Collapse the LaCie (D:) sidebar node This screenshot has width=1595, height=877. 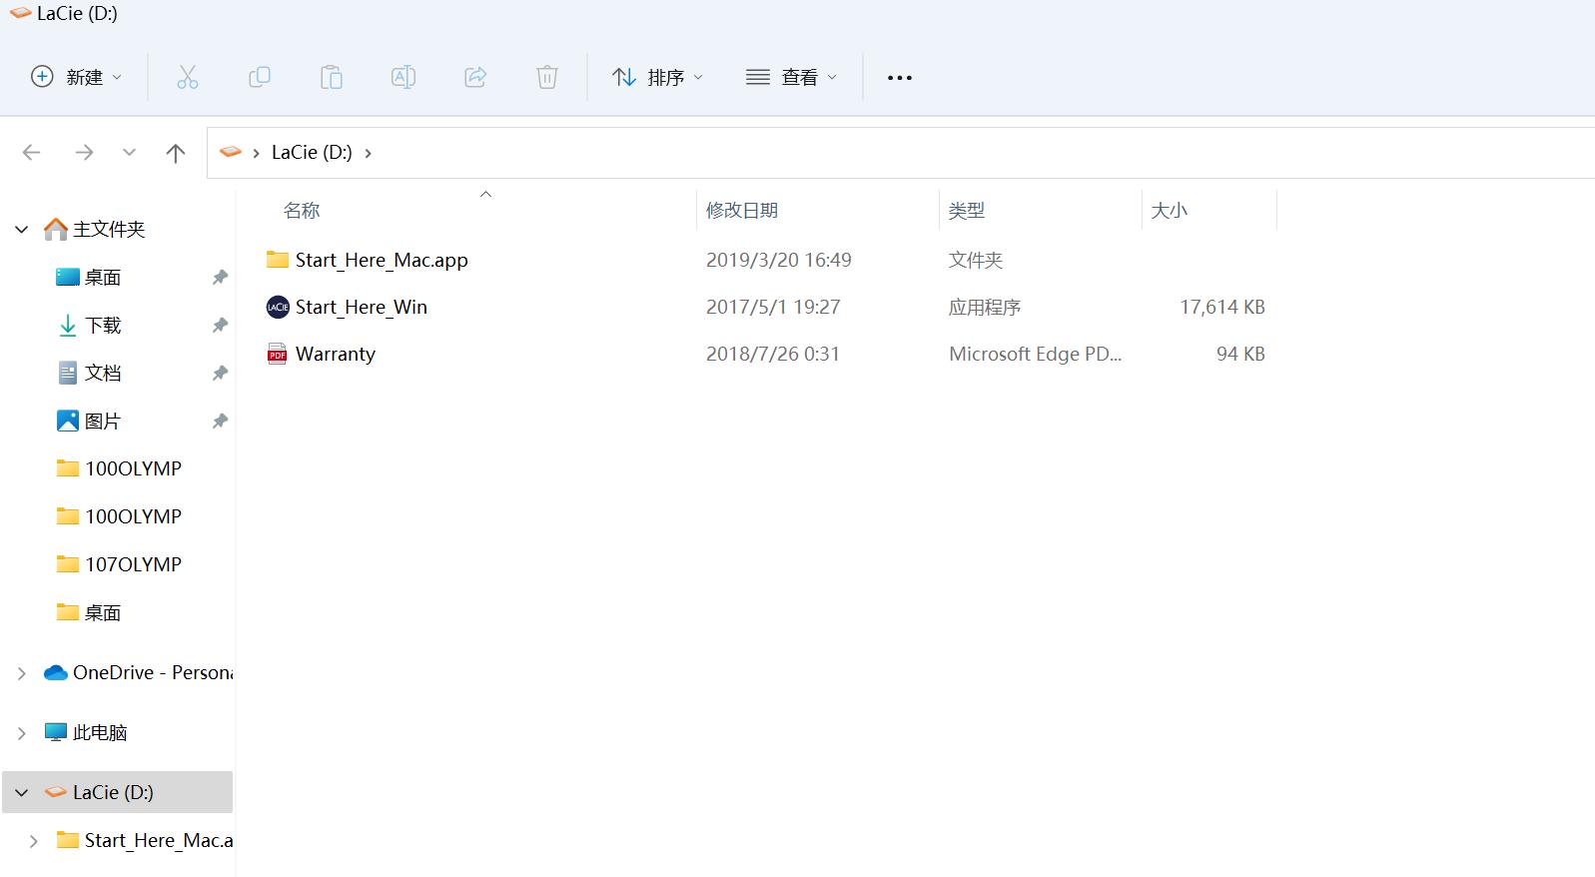point(22,793)
